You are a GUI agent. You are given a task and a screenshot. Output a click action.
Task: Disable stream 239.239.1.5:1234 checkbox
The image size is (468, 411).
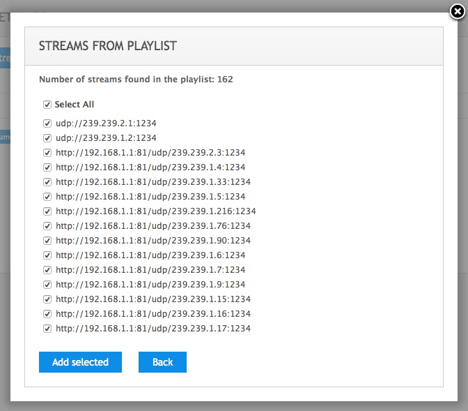[47, 197]
